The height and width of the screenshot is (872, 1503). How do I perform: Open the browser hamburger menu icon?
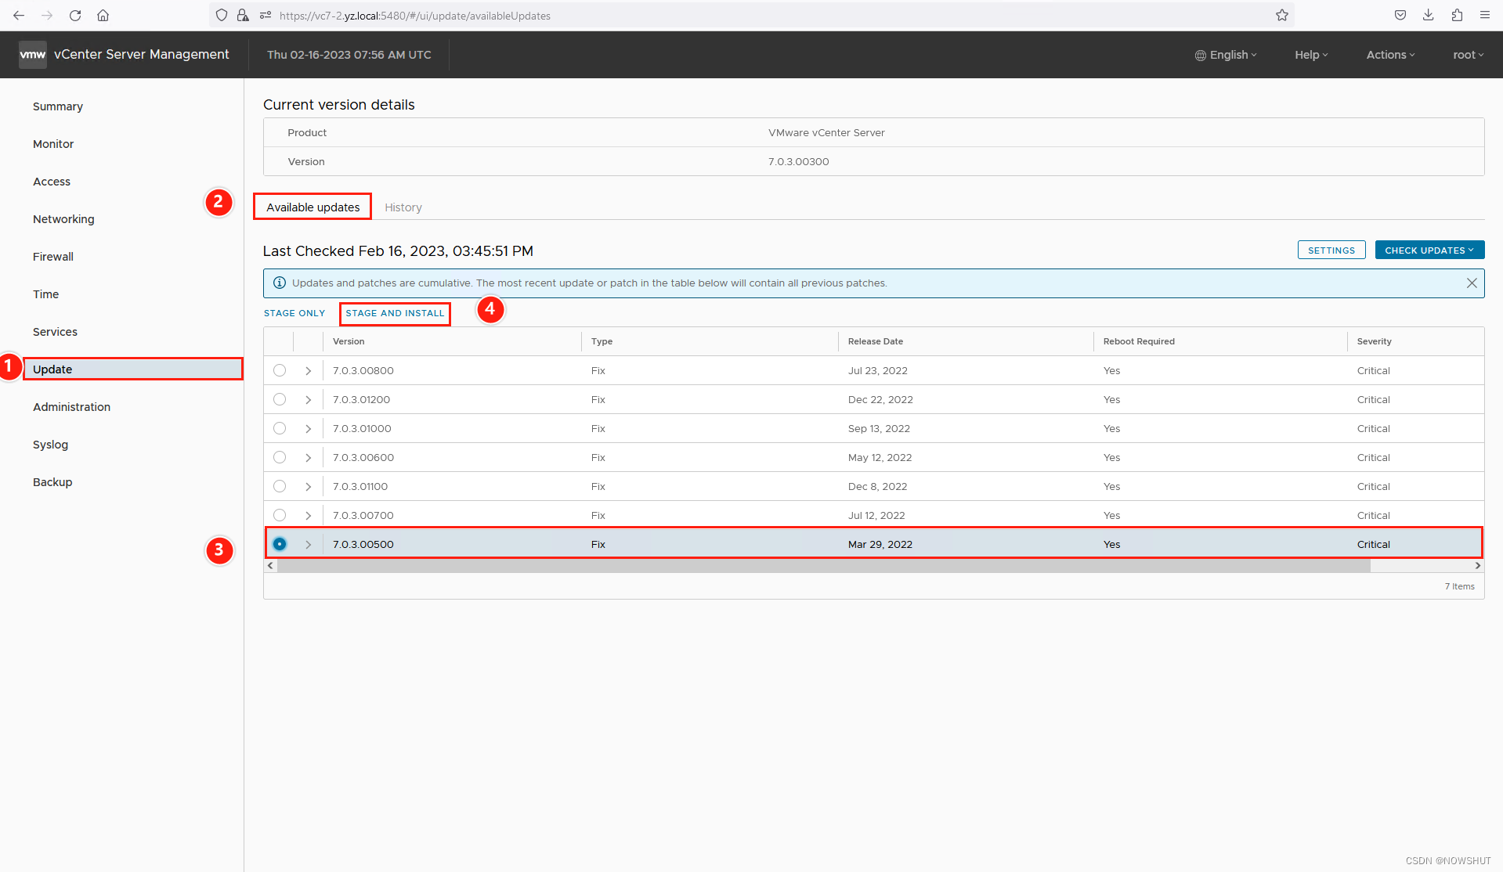[x=1485, y=15]
